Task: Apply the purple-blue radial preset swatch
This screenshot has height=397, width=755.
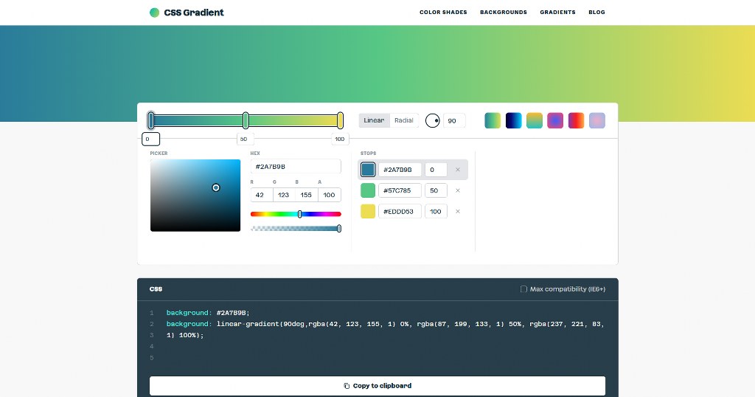Action: (x=555, y=120)
